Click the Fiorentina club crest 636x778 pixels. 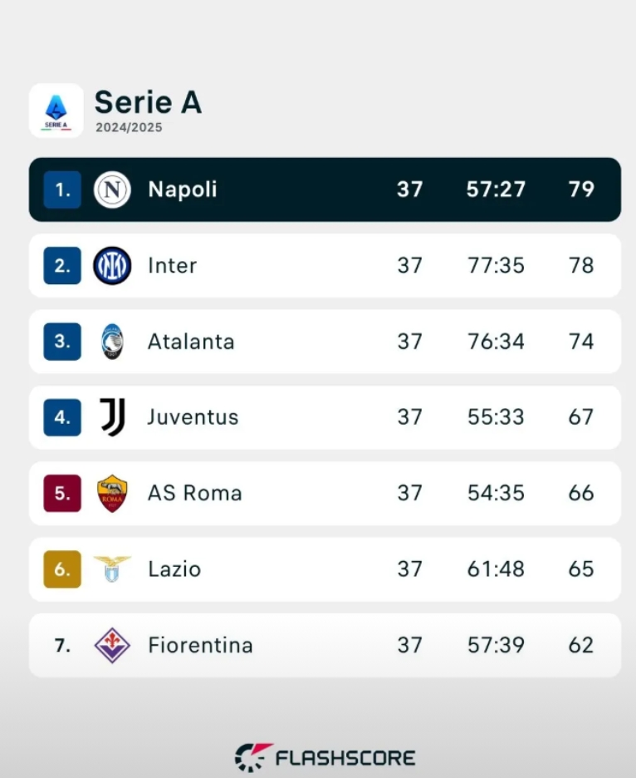point(112,645)
